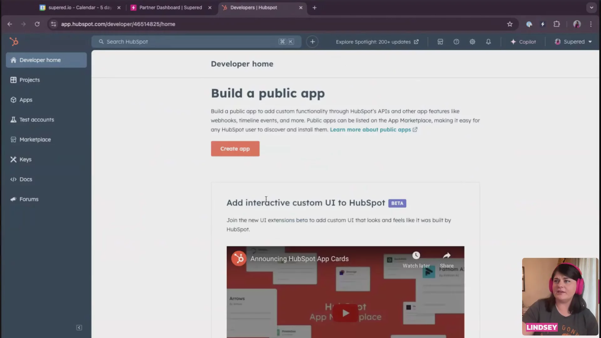
Task: Open the Chrome profile avatar
Action: tap(577, 24)
